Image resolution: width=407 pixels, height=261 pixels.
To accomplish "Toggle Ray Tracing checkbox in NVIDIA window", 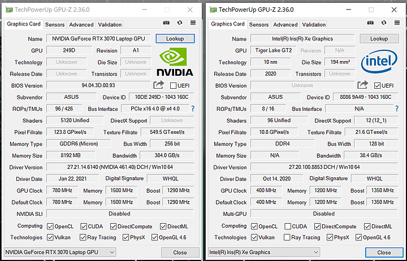I will [x=83, y=237].
